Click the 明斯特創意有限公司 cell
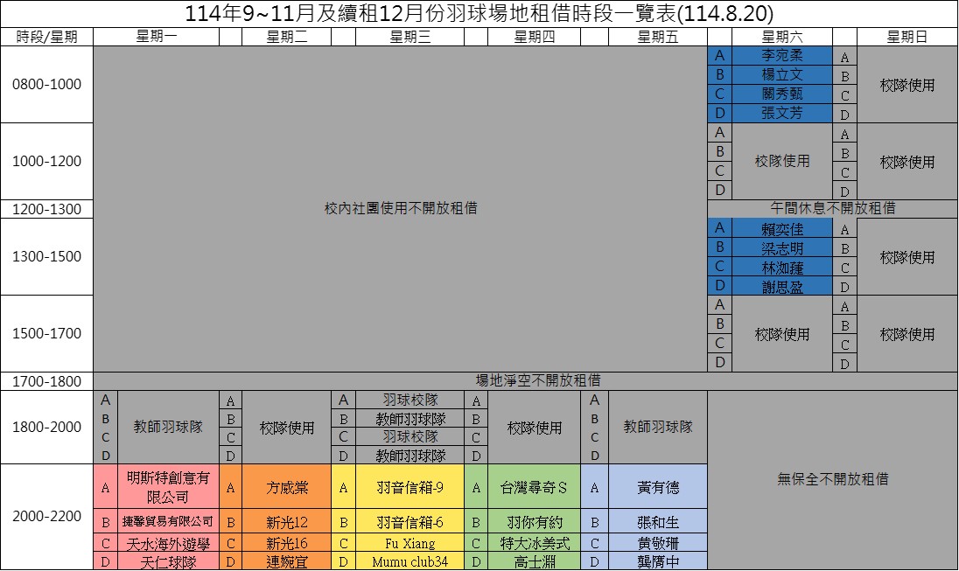 point(168,488)
